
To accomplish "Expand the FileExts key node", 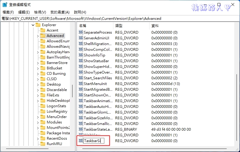I will tap(38, 96).
